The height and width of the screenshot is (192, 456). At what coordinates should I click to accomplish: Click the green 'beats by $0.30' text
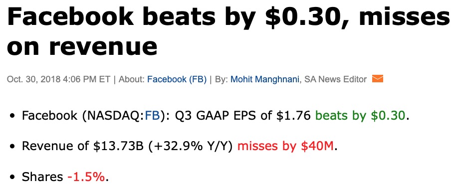pyautogui.click(x=360, y=116)
